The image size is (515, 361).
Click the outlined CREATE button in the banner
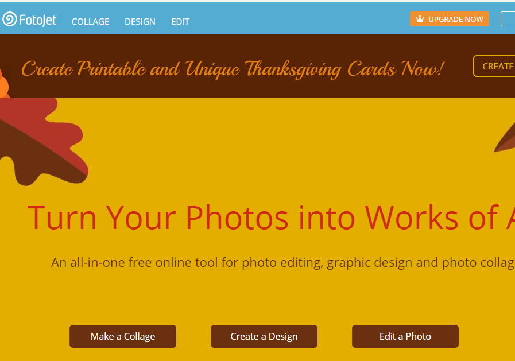coord(494,67)
